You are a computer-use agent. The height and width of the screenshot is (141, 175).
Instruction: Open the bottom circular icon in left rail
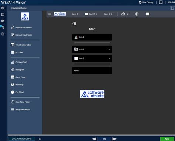click(x=3, y=34)
